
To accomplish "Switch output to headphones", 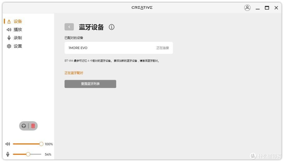I will coord(24,126).
